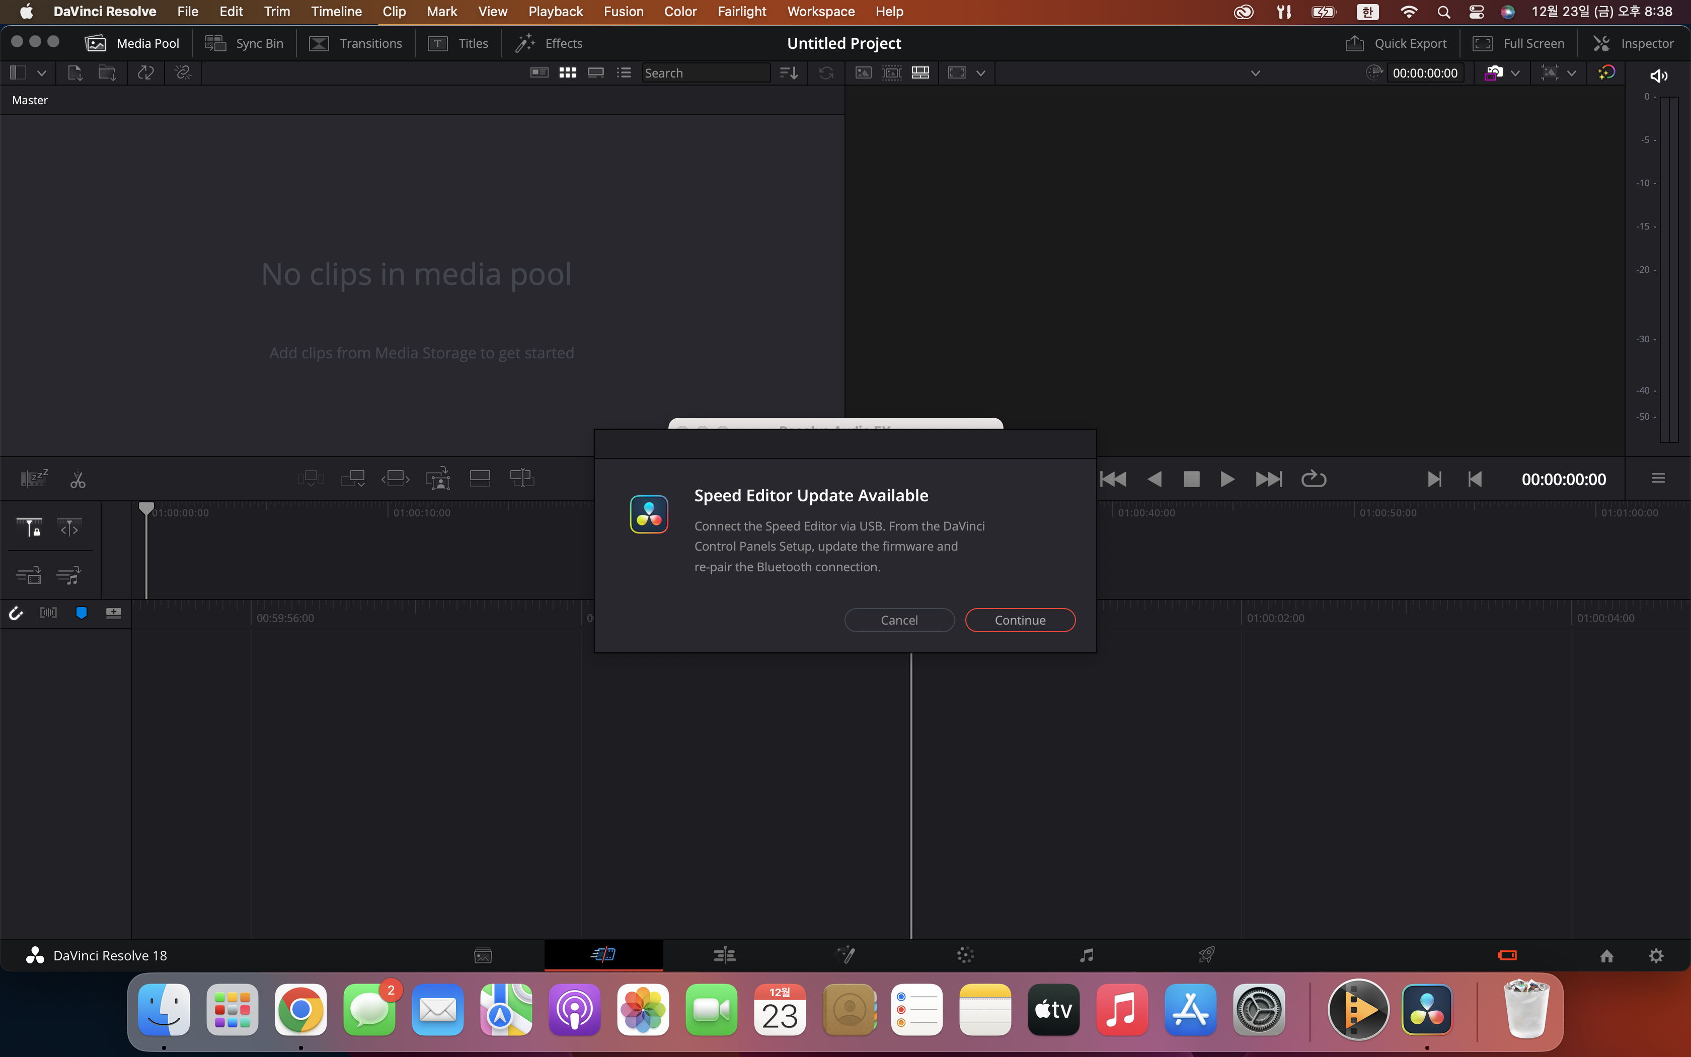Open the sort media pool dropdown
Viewport: 1691px width, 1057px height.
click(789, 72)
